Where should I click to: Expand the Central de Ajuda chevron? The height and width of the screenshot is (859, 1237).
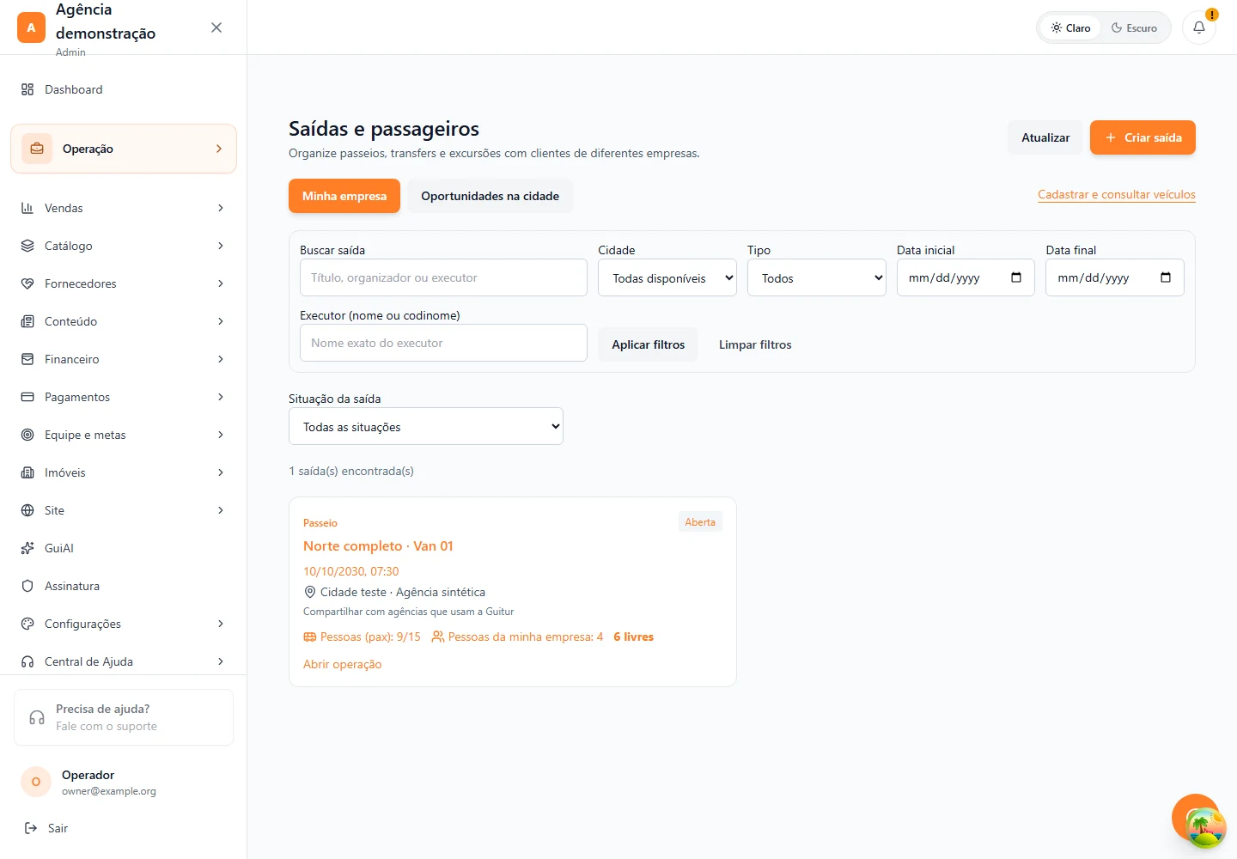[x=221, y=661]
